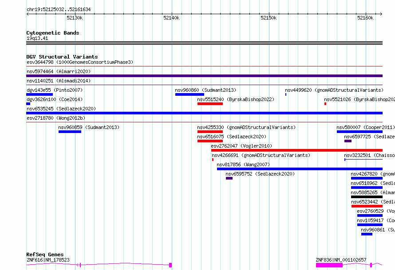The height and width of the screenshot is (270, 395).
Task: Select the nsv5521026 variant label
Action: [x=359, y=99]
